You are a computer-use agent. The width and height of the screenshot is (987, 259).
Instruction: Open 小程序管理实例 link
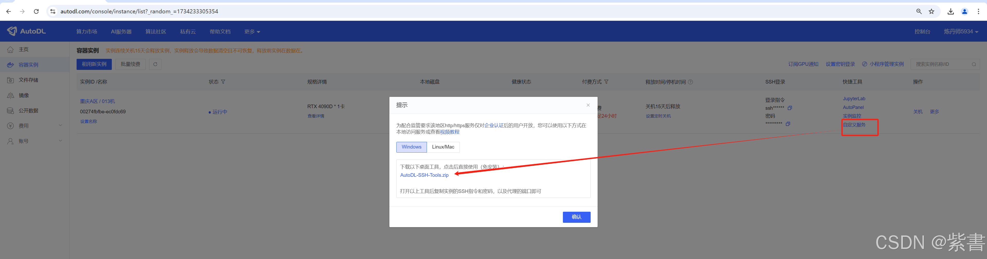(x=883, y=64)
